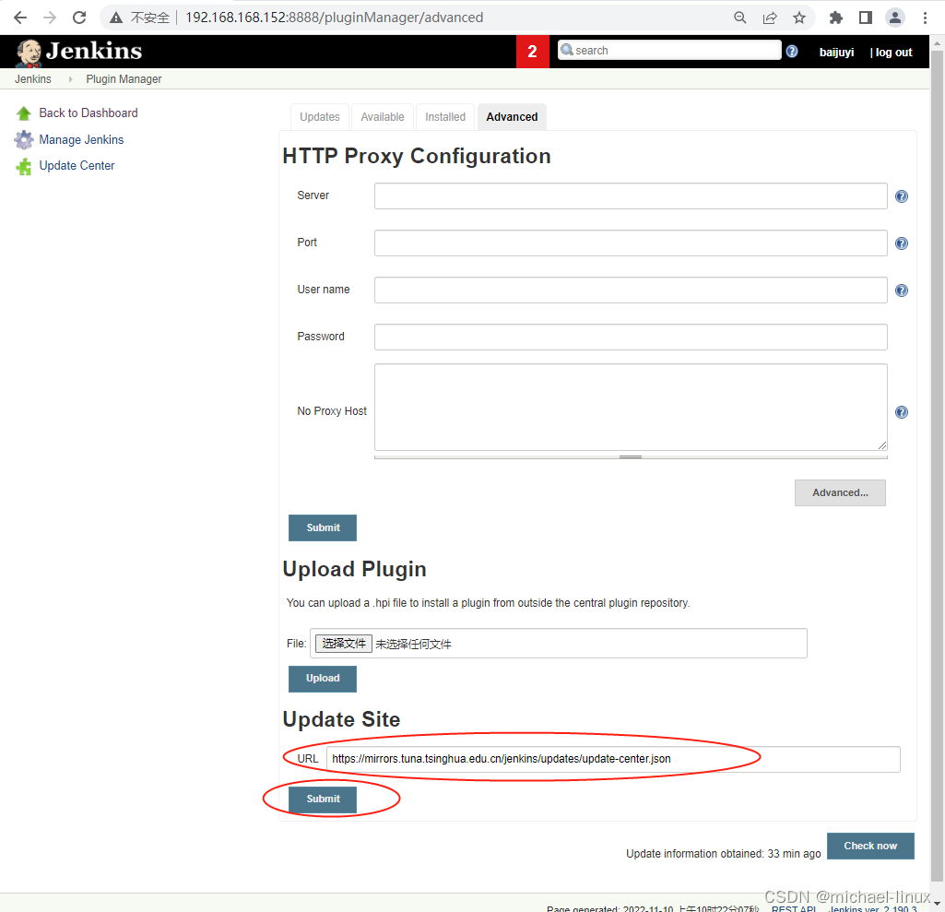The width and height of the screenshot is (945, 912).
Task: Click Jenkins breadcrumb link
Action: pyautogui.click(x=33, y=79)
